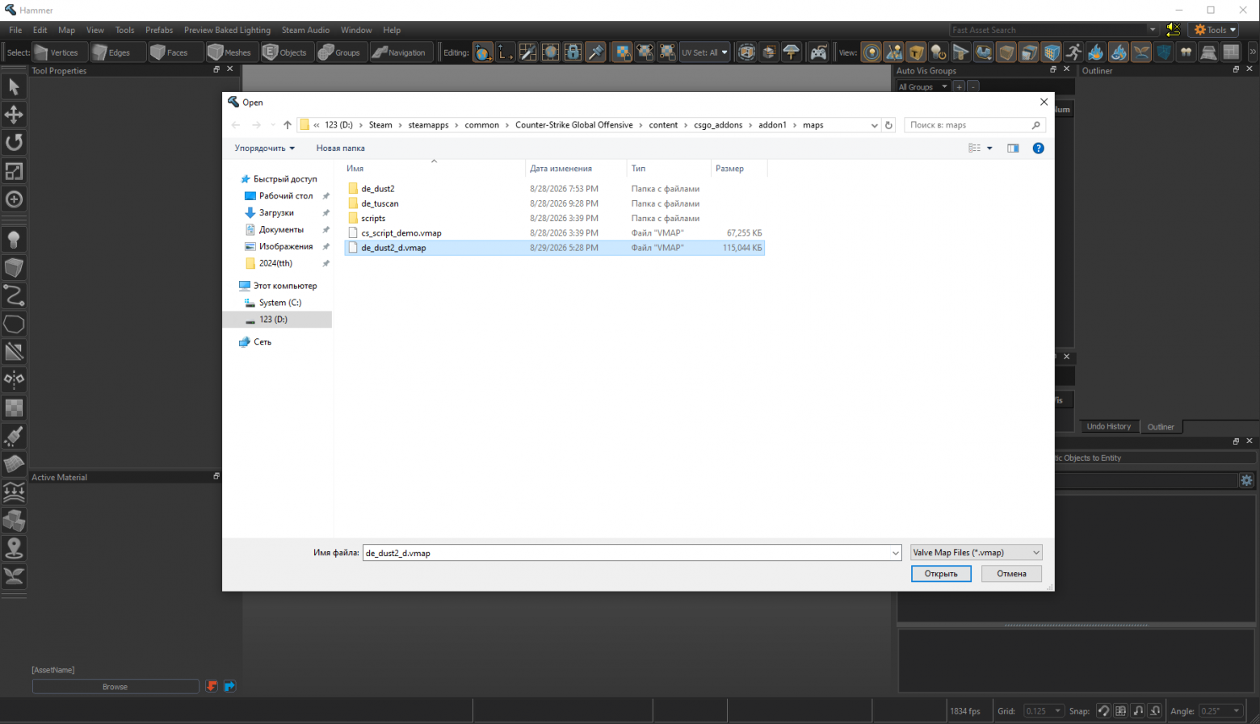Click the blue help question mark icon

click(x=1039, y=149)
